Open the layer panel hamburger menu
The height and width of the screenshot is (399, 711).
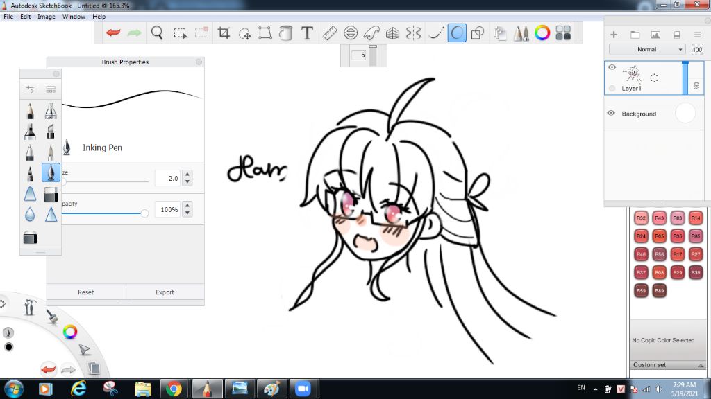(697, 35)
